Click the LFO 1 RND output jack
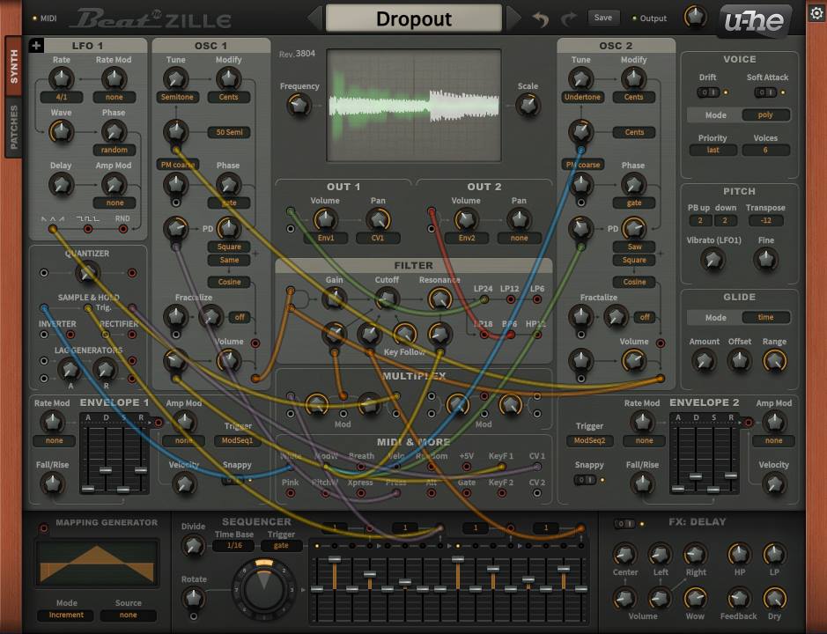The width and height of the screenshot is (827, 634). click(x=123, y=229)
